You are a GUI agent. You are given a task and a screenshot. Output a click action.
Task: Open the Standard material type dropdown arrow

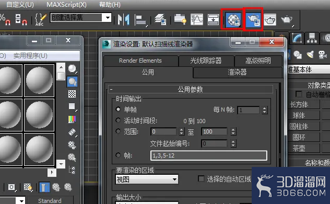point(21,201)
